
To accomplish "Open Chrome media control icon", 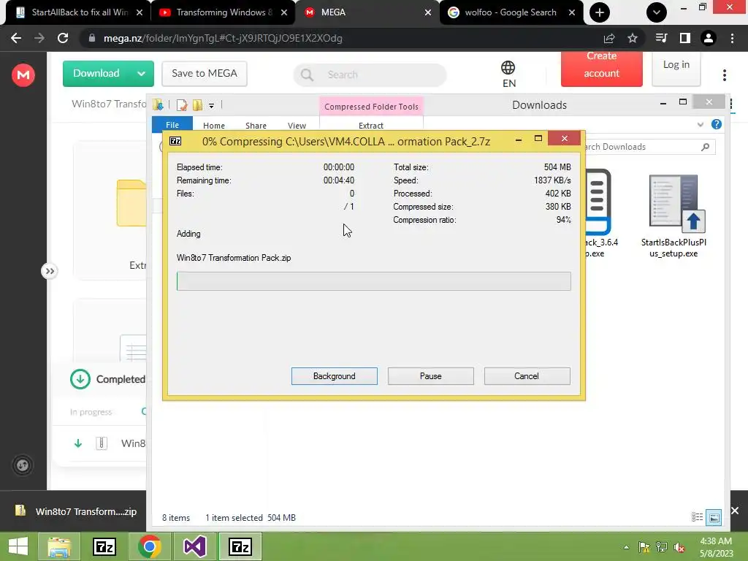I will pyautogui.click(x=661, y=38).
